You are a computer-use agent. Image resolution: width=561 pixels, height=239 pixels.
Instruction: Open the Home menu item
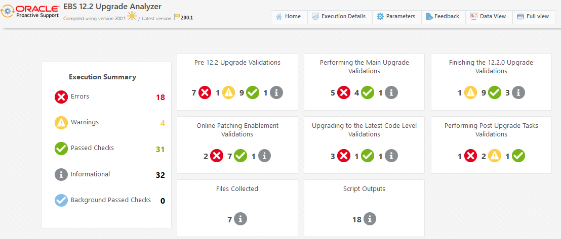coord(288,17)
